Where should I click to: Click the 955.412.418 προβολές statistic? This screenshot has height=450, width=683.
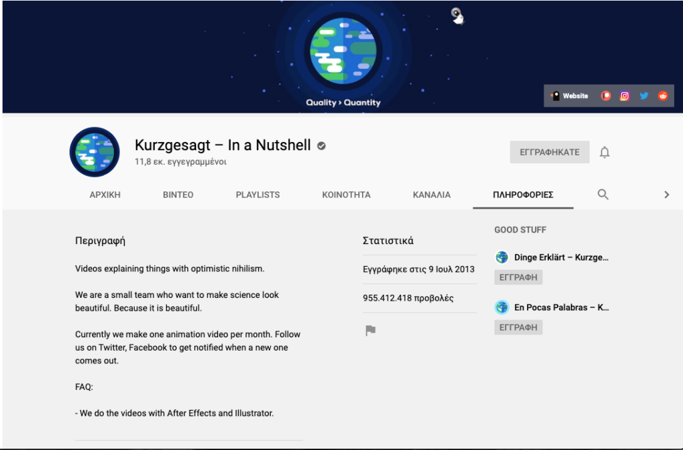tap(408, 298)
